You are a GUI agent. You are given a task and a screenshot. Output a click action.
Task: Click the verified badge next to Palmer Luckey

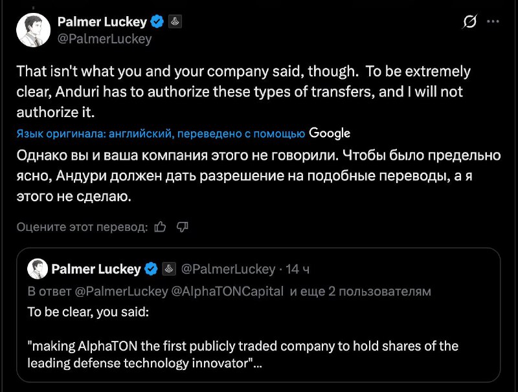pos(157,21)
